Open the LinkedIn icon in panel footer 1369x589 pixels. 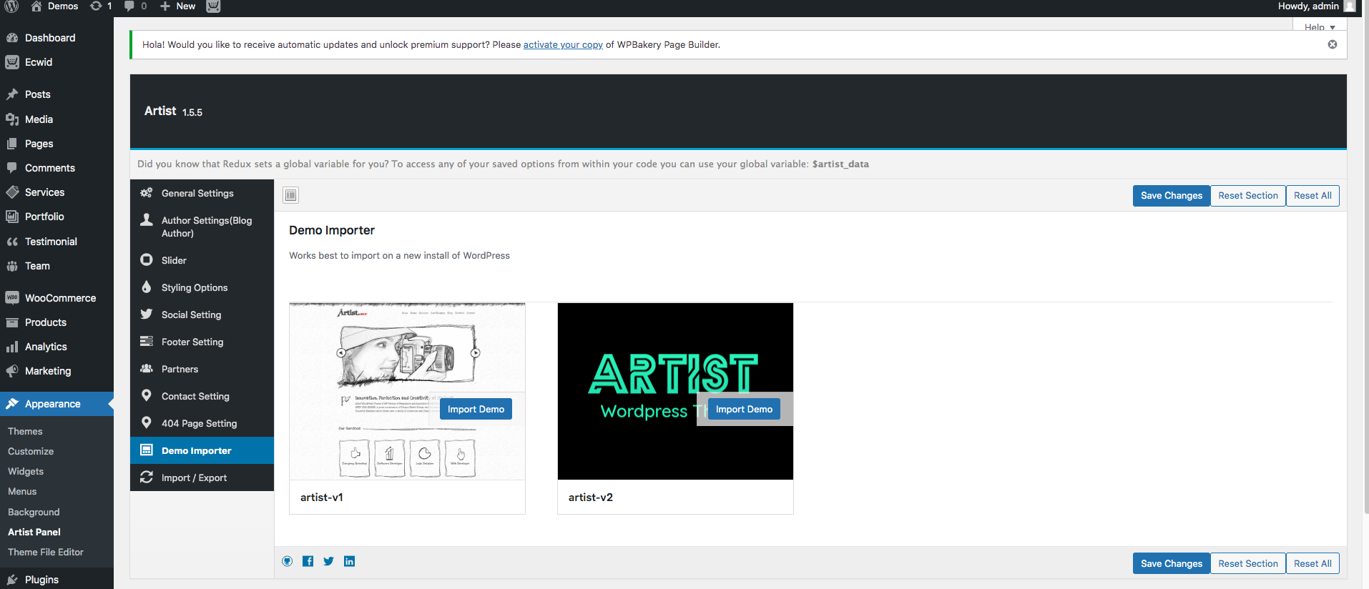point(349,561)
